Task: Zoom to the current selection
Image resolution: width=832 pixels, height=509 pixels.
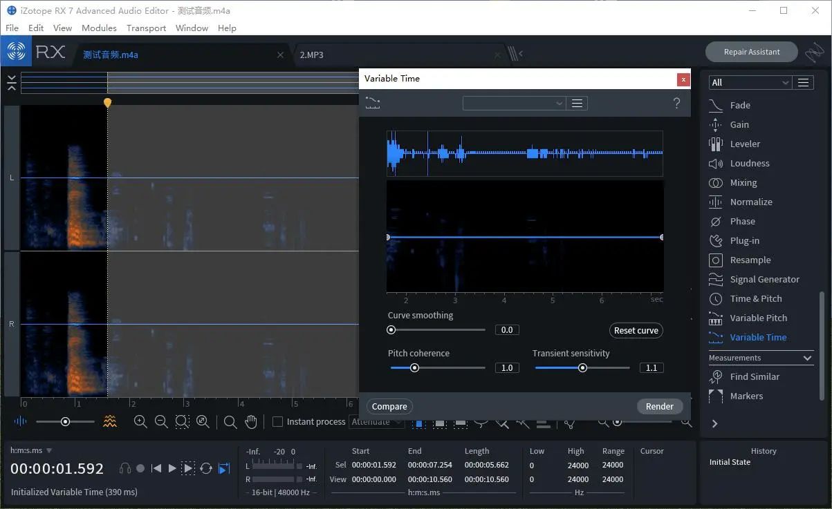Action: 182,421
